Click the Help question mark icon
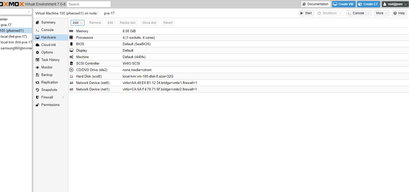 tap(395, 13)
